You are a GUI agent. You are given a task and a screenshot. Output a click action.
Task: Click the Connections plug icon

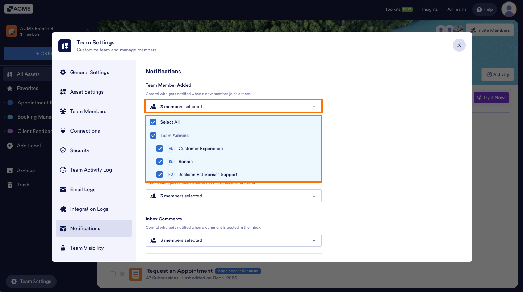coord(63,131)
